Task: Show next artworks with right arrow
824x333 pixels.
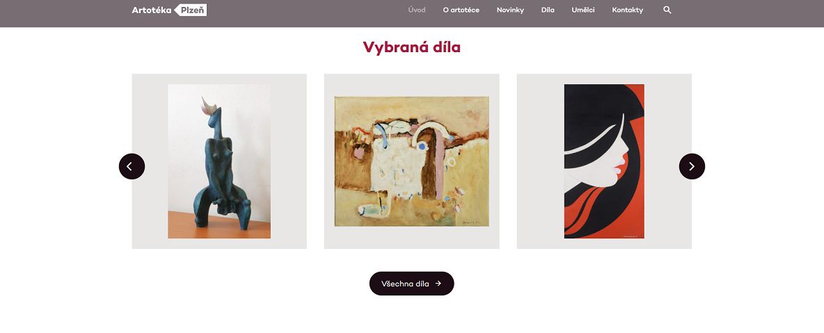Action: coord(692,167)
